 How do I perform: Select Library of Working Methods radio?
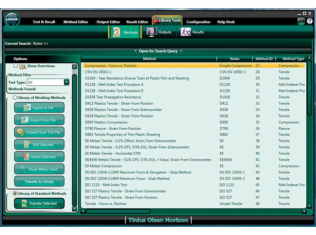[x=15, y=98]
